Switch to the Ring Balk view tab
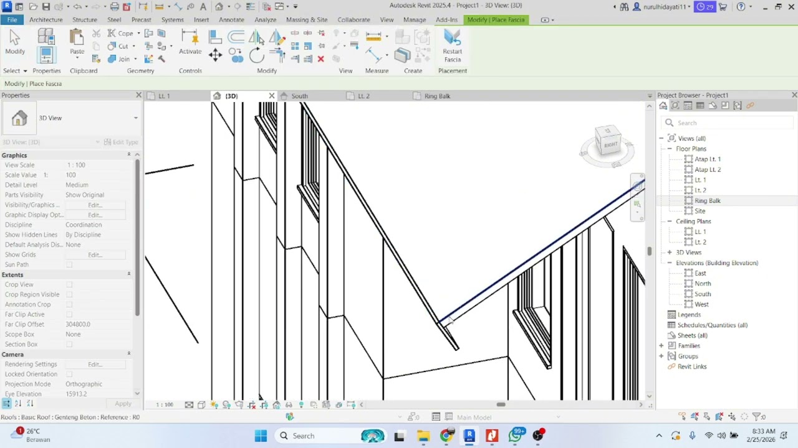798x448 pixels. (437, 96)
